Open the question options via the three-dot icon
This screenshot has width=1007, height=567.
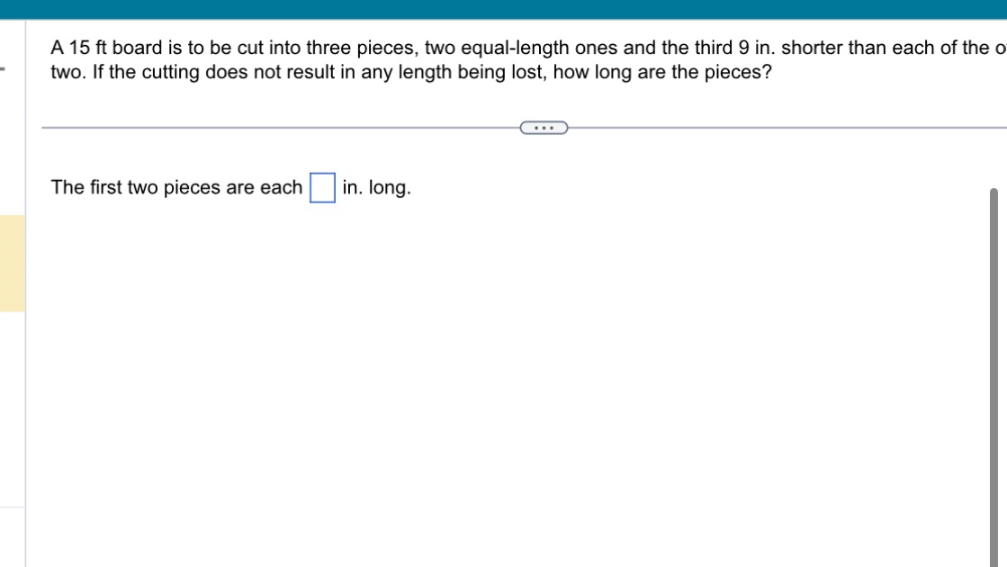coord(544,126)
